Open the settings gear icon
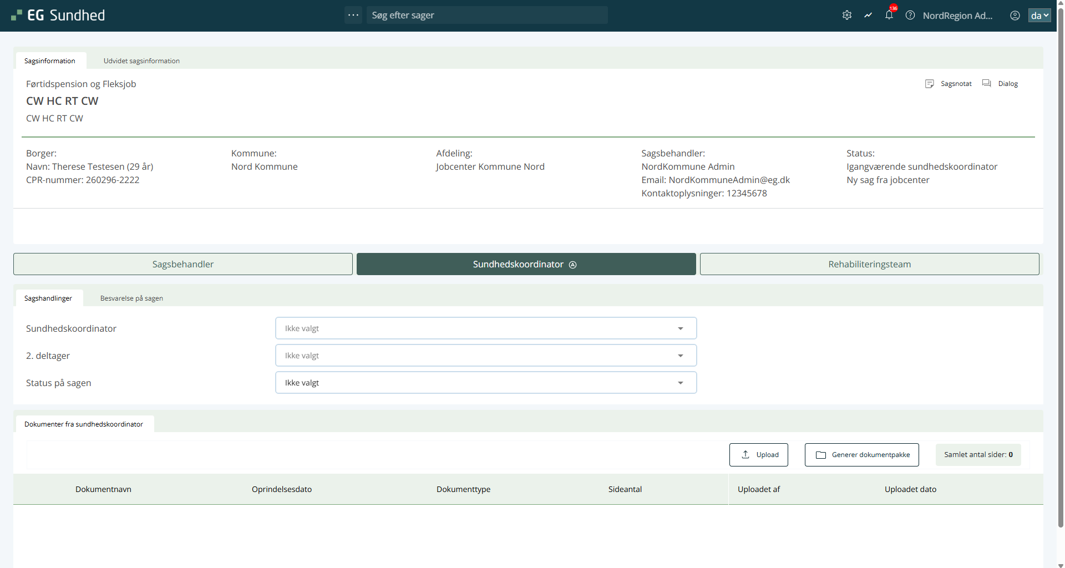This screenshot has width=1065, height=568. [x=846, y=16]
